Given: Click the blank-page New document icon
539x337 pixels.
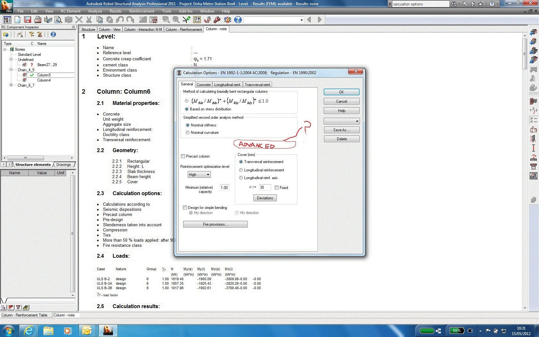Looking at the screenshot, I should 17,20.
